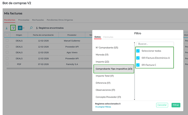The width and height of the screenshot is (188, 115).
Task: Switch to the Fórmulas tab
Action: tap(108, 37)
